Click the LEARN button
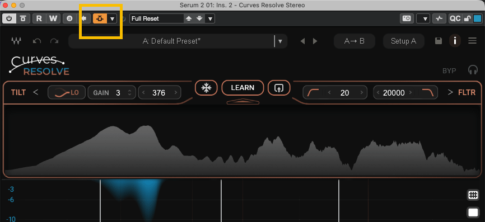 click(x=243, y=88)
